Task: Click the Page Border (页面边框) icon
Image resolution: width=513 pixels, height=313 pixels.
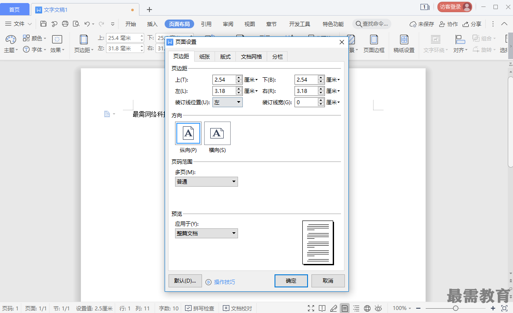Action: [374, 40]
